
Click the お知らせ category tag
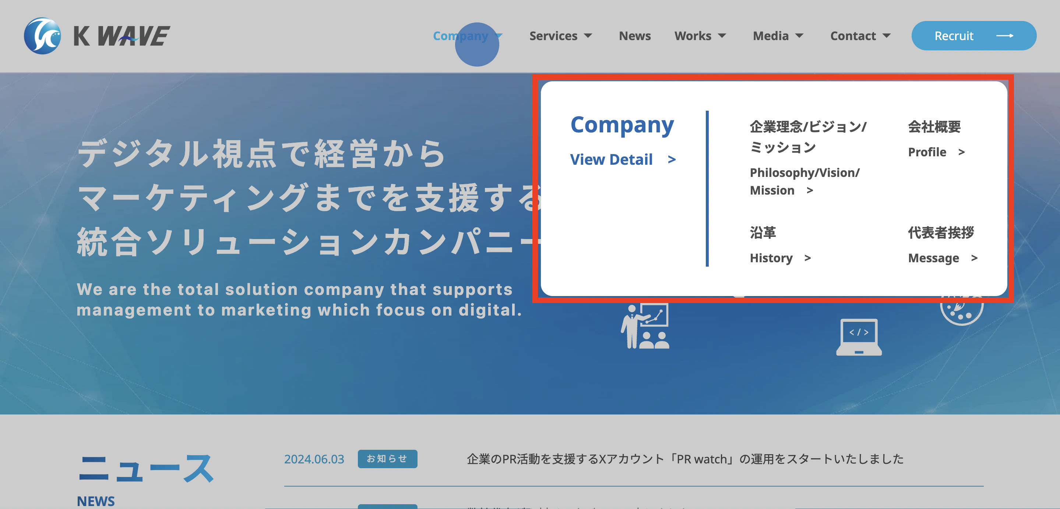tap(387, 458)
